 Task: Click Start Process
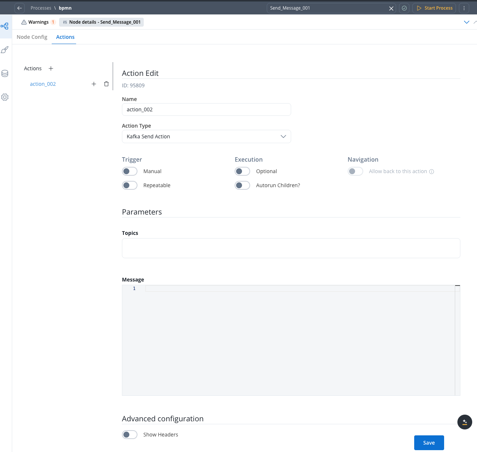[x=434, y=8]
